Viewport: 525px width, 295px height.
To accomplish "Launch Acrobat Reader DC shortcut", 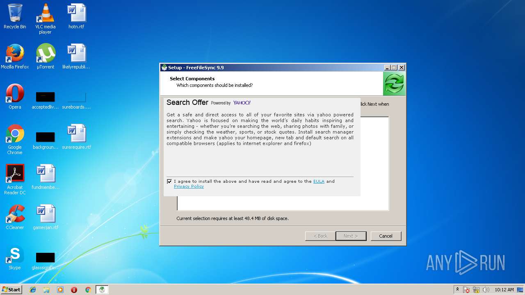I will pos(15,179).
